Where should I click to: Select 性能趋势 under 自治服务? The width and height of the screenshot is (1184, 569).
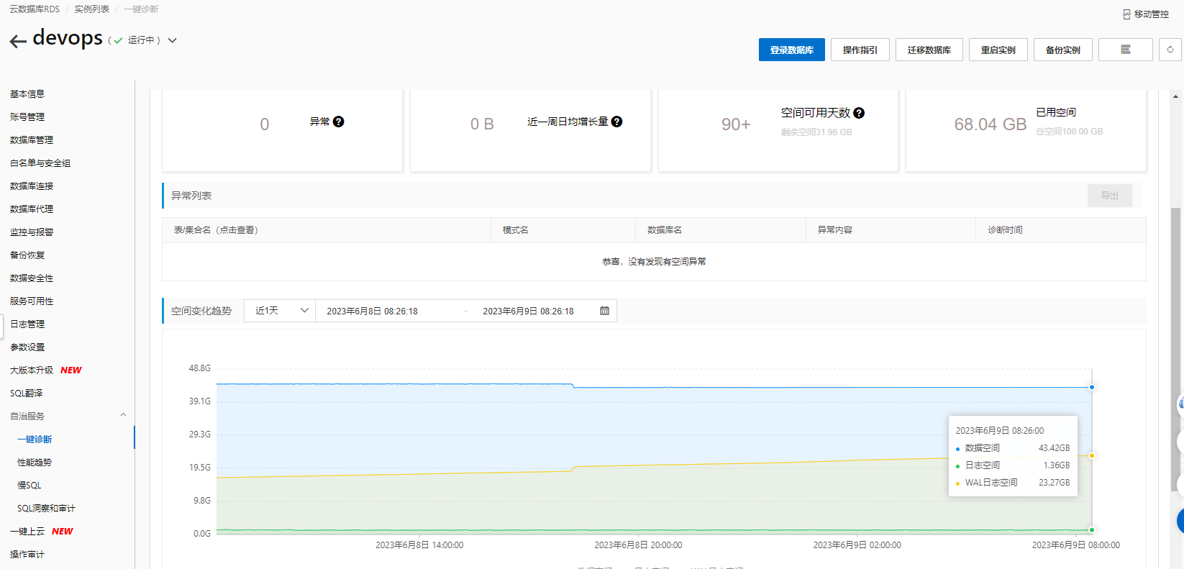pos(35,463)
